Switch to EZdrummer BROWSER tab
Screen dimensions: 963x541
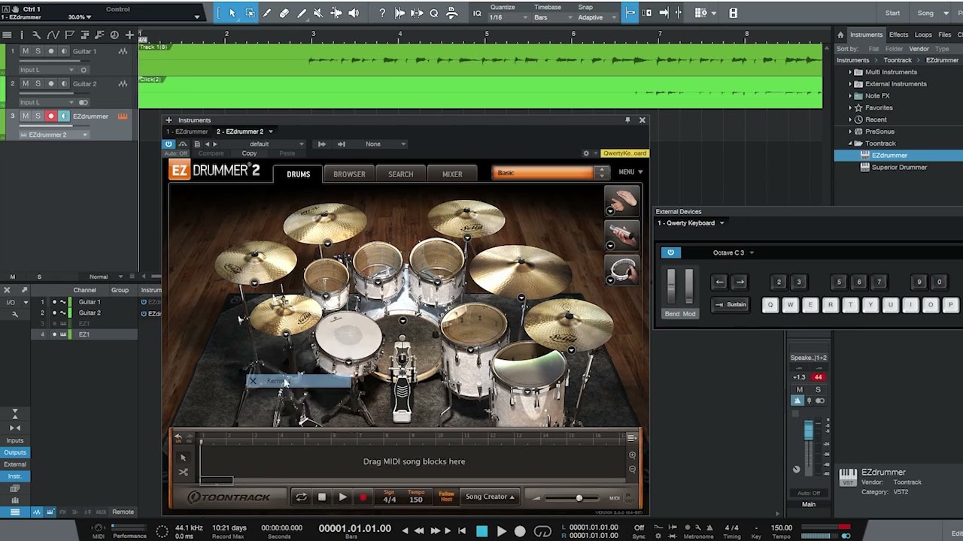pos(349,174)
